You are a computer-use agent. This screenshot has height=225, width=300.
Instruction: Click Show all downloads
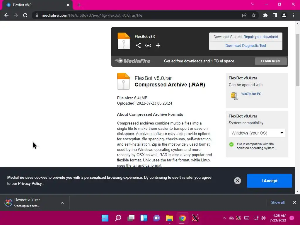pyautogui.click(x=278, y=202)
